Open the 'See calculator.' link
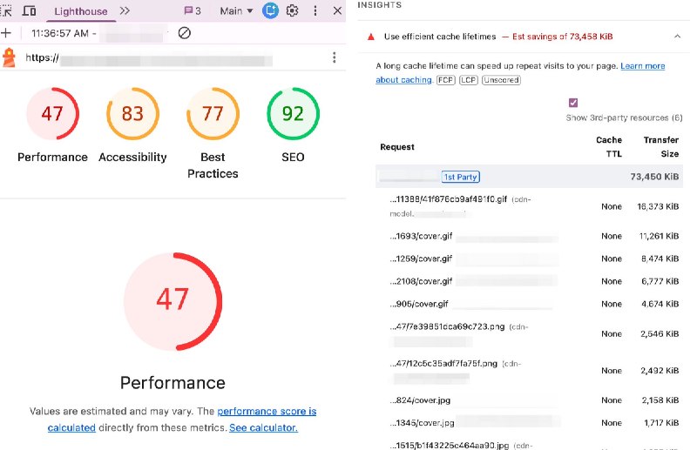Viewport: 697px width, 450px height. tap(264, 427)
